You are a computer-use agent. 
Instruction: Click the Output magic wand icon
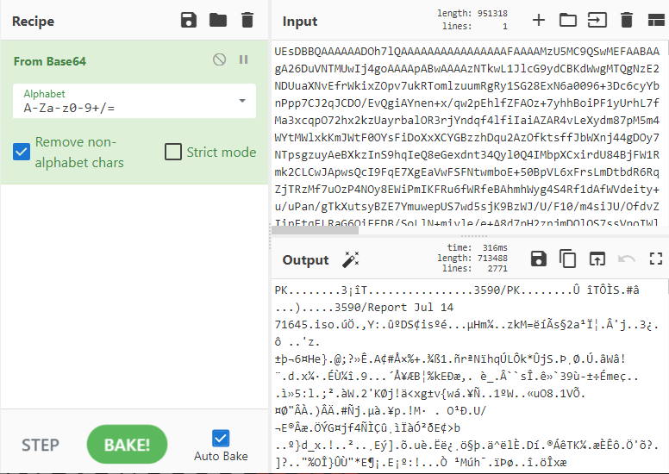pyautogui.click(x=351, y=259)
